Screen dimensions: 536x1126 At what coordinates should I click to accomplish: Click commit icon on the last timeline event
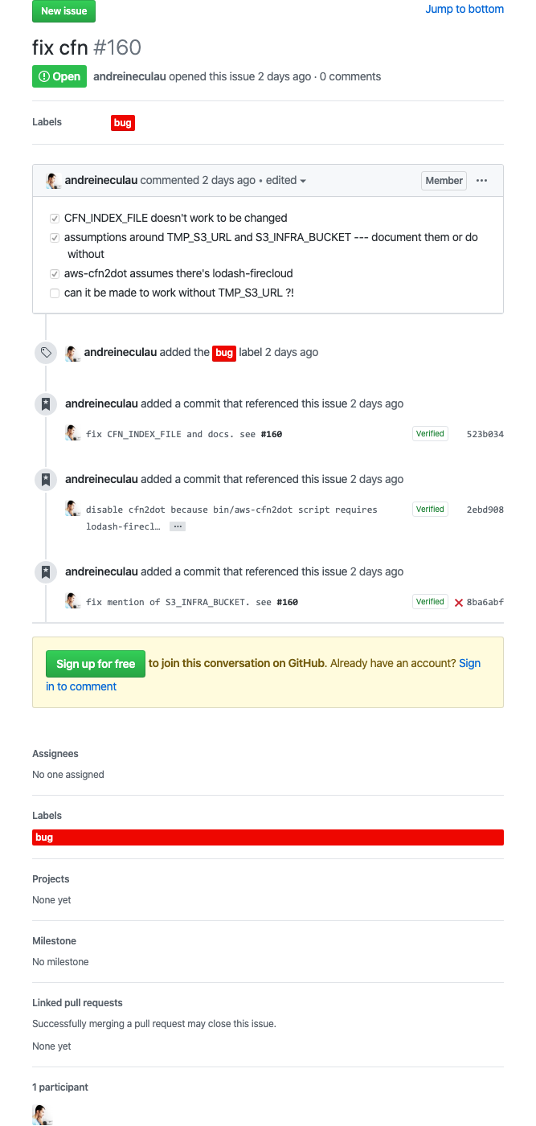click(x=46, y=571)
